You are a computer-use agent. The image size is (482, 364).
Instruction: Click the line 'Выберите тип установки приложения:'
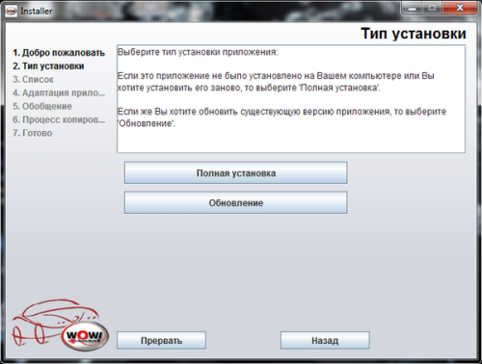[198, 52]
